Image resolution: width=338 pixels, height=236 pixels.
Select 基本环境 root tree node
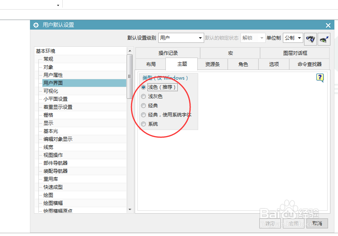(46, 51)
